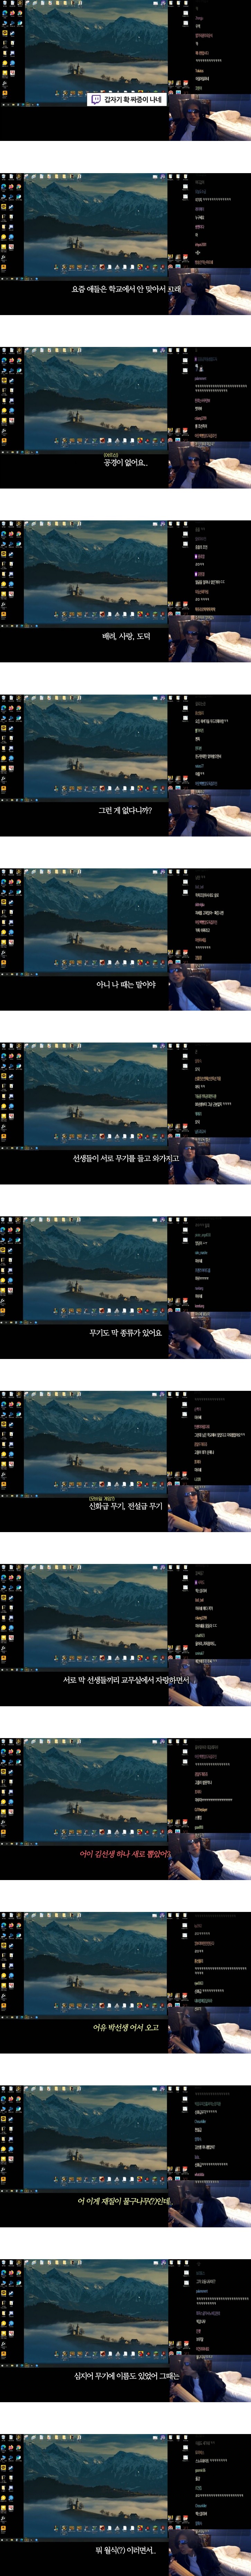Viewport: 251px width, 2576px height.
Task: Click the orange caption "어이 김선생 하나 새로 뽑았어"
Action: (x=125, y=1853)
